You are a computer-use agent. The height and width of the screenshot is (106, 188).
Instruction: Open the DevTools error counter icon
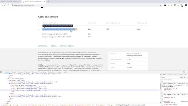(183, 72)
